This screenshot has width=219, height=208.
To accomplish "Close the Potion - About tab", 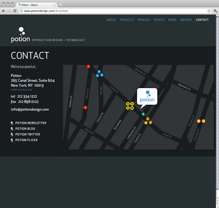I will (x=55, y=5).
